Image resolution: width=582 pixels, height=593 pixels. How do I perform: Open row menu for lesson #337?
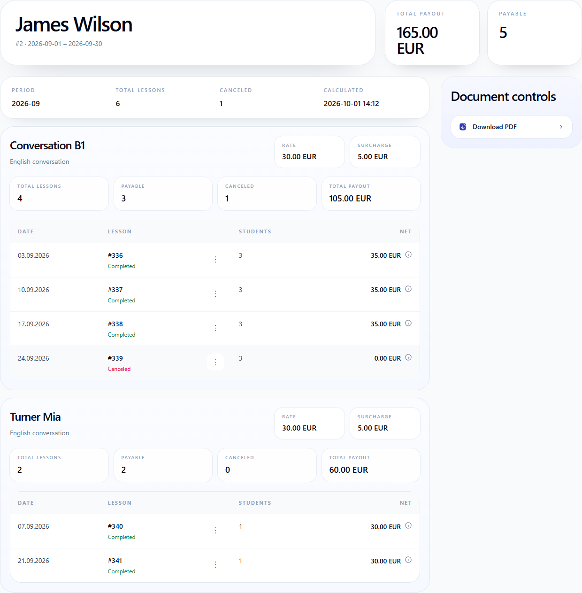(x=215, y=294)
